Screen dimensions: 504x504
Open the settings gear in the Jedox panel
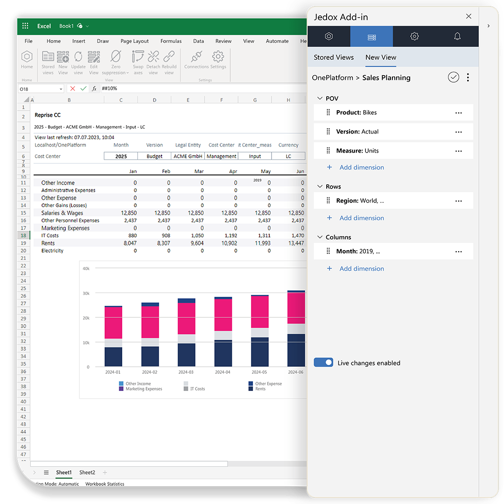(x=414, y=36)
